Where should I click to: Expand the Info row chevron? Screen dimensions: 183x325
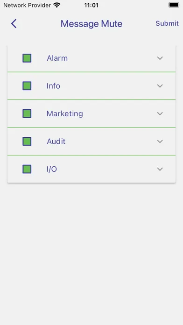160,86
